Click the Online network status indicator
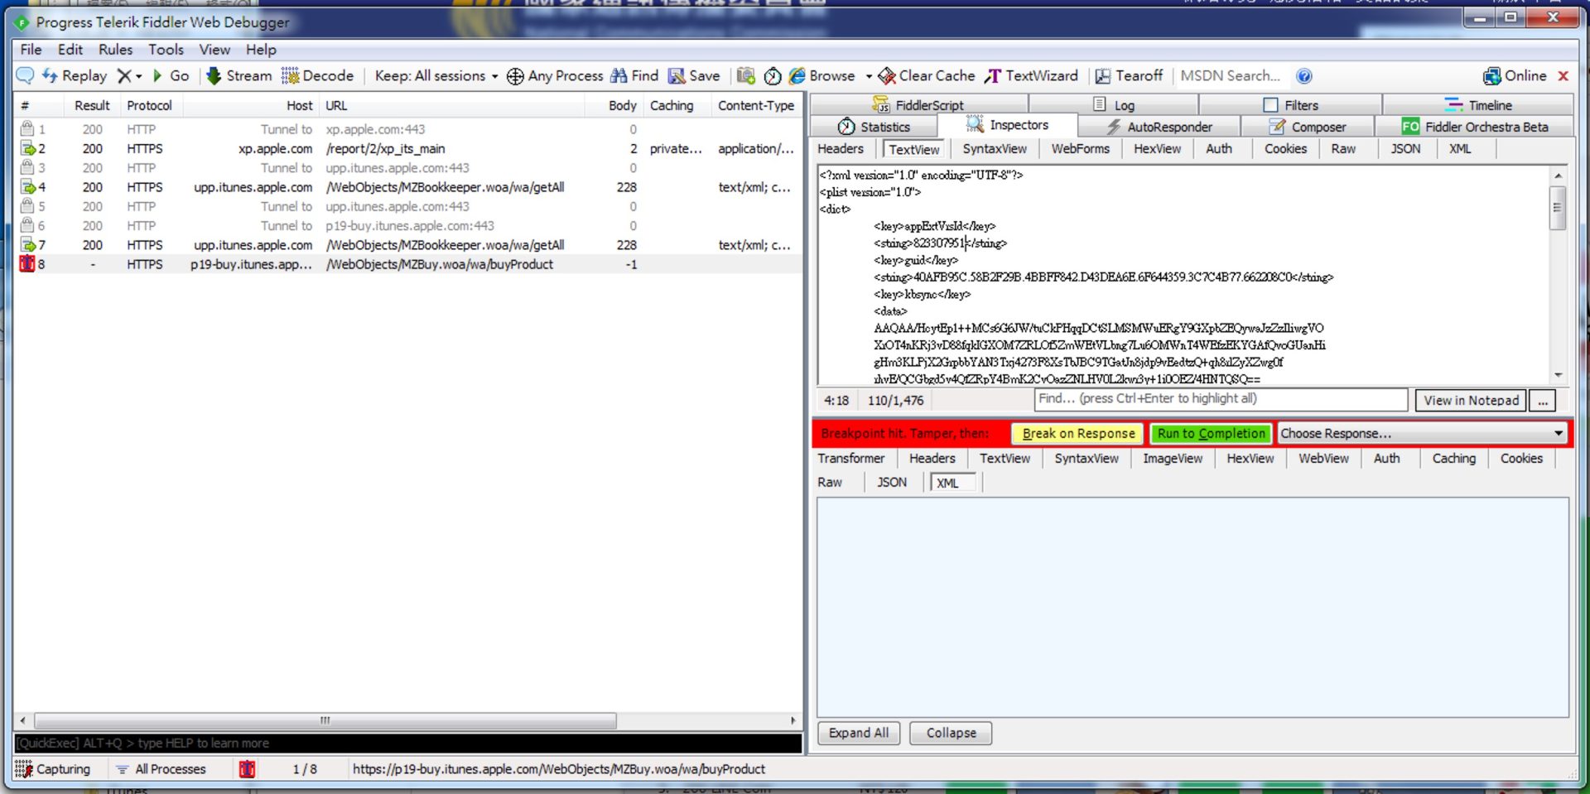This screenshot has height=794, width=1590. pyautogui.click(x=1515, y=76)
